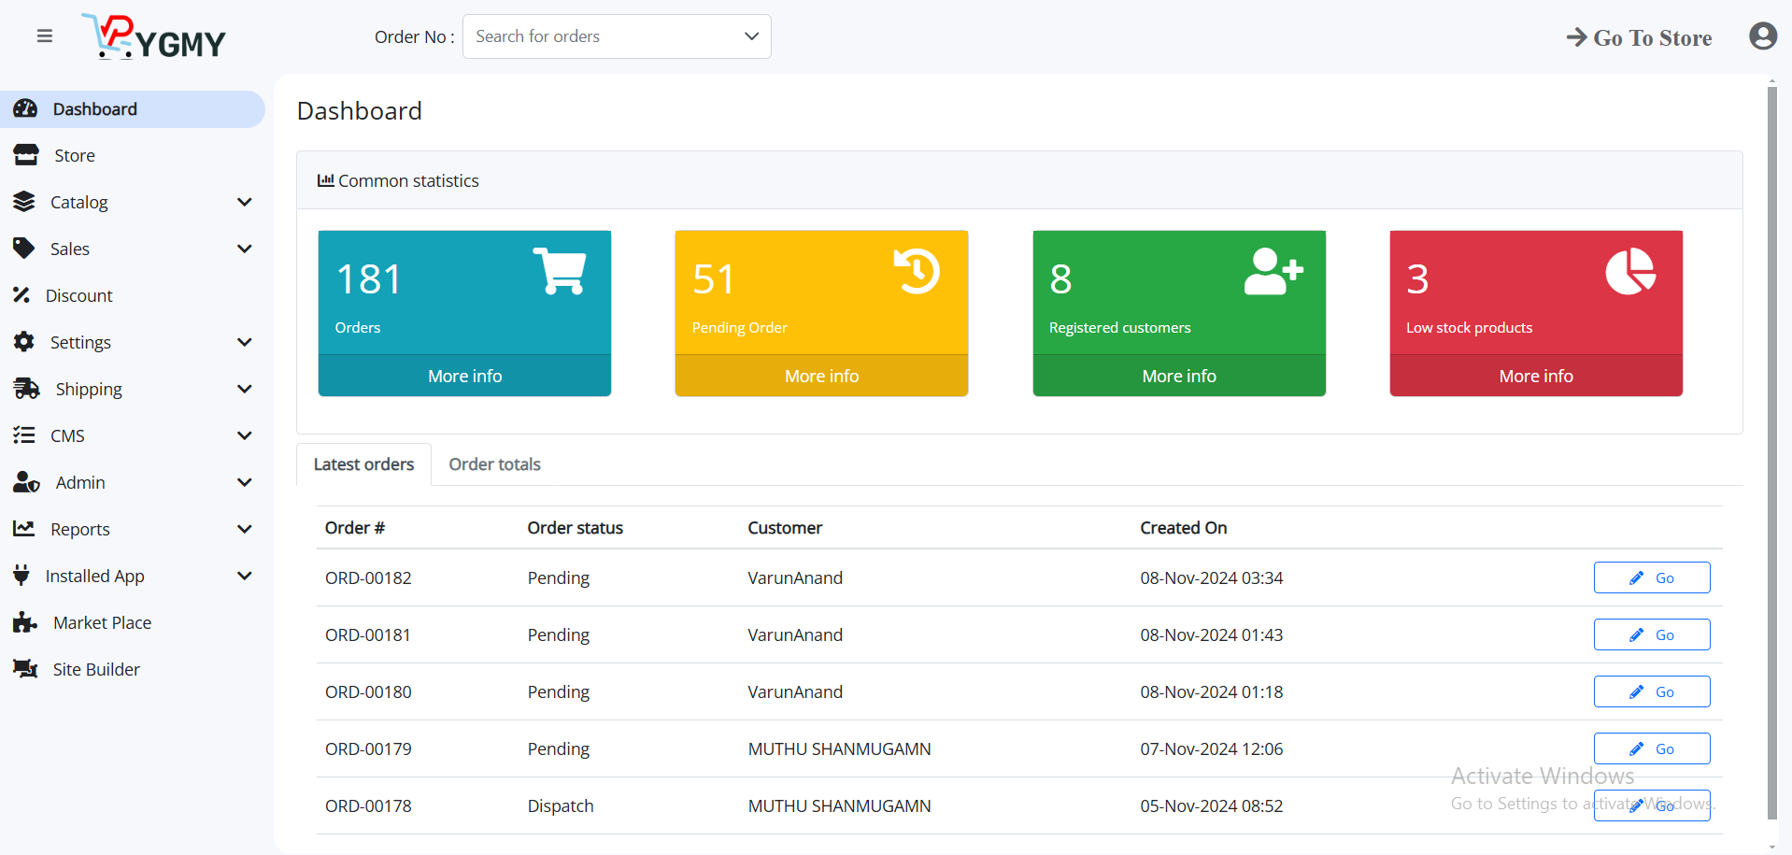Viewport: 1792px width, 855px height.
Task: Open the hamburger menu to collapse sidebar
Action: click(44, 36)
